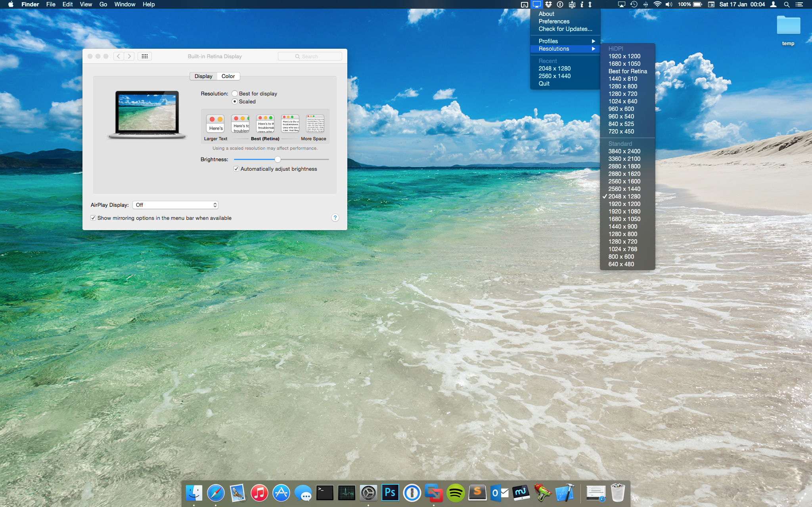Launch Spotify from the dock
812x507 pixels.
[x=456, y=493]
